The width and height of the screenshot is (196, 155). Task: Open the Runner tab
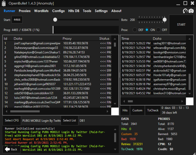click(x=9, y=11)
